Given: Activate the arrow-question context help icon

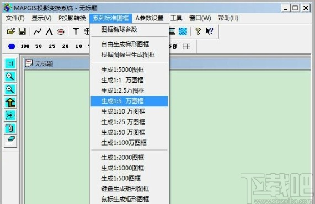Looking at the screenshot, I should pyautogui.click(x=210, y=31).
